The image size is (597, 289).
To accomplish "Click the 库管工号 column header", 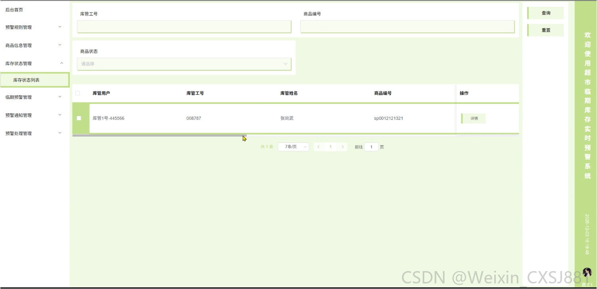I will [x=195, y=93].
